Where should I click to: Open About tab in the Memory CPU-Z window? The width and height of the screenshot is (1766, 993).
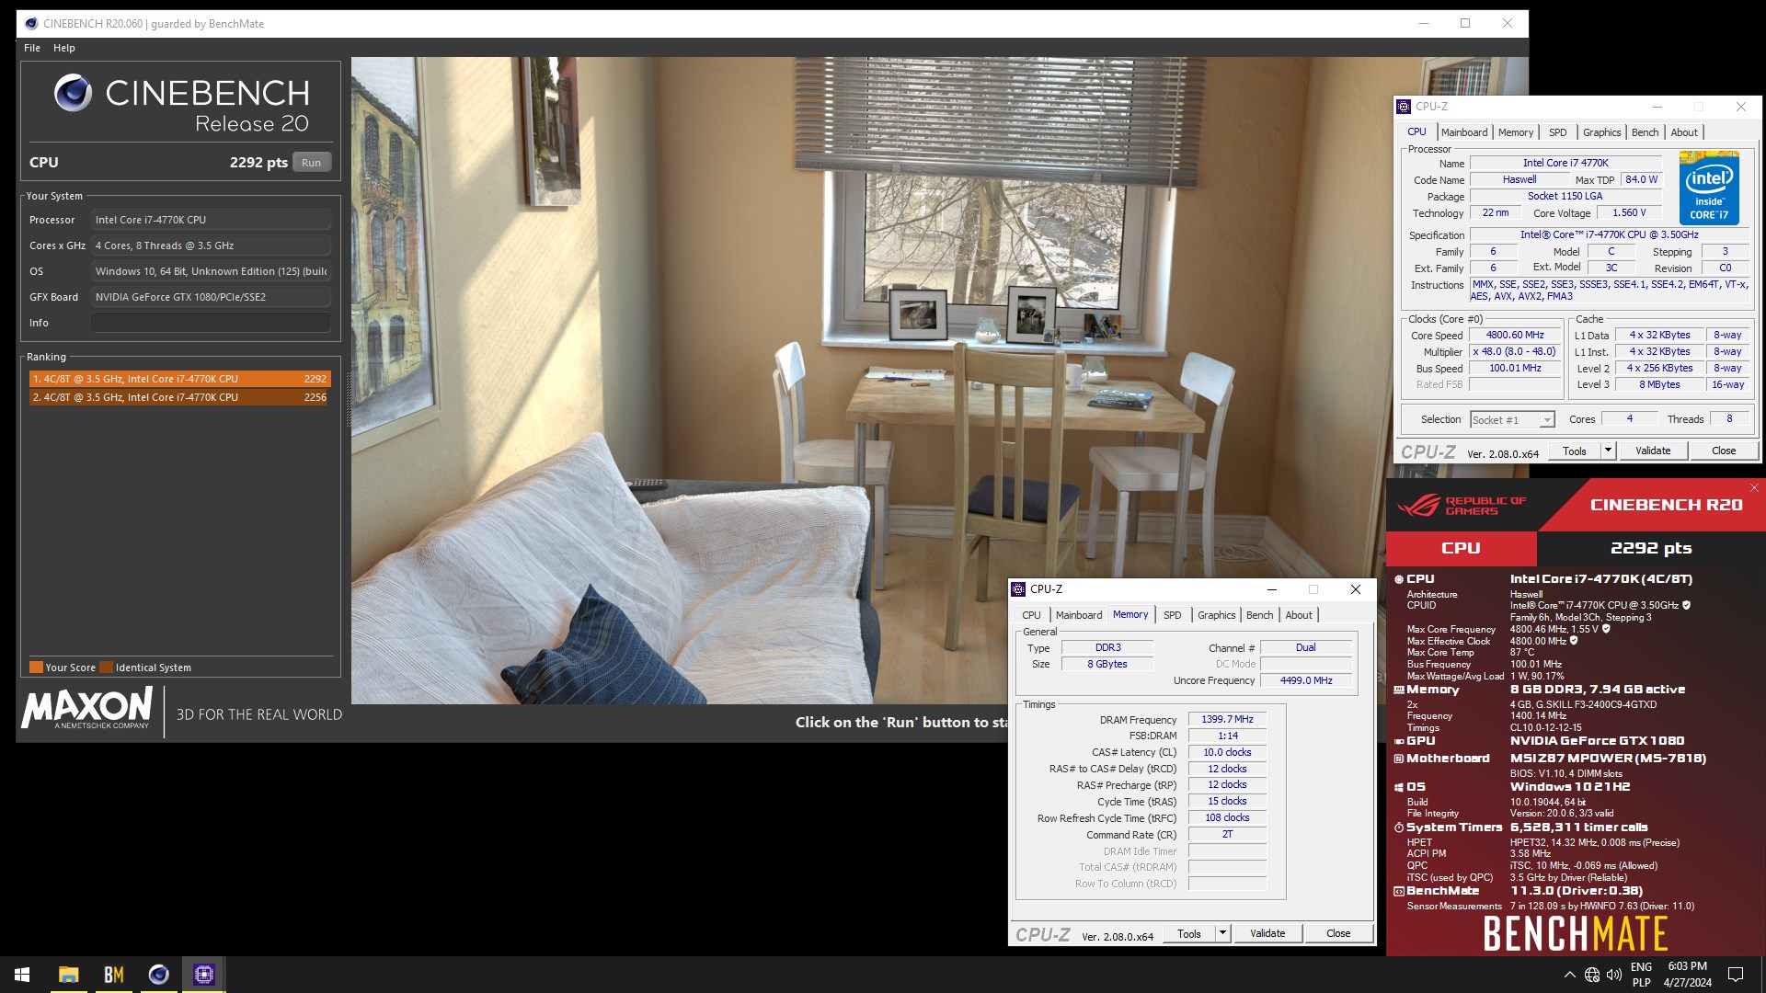1299,615
